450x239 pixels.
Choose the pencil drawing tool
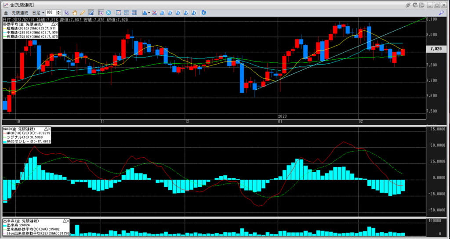point(83,12)
